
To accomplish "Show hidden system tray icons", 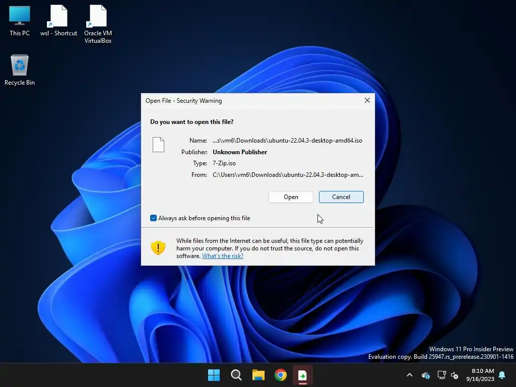I will (x=410, y=375).
